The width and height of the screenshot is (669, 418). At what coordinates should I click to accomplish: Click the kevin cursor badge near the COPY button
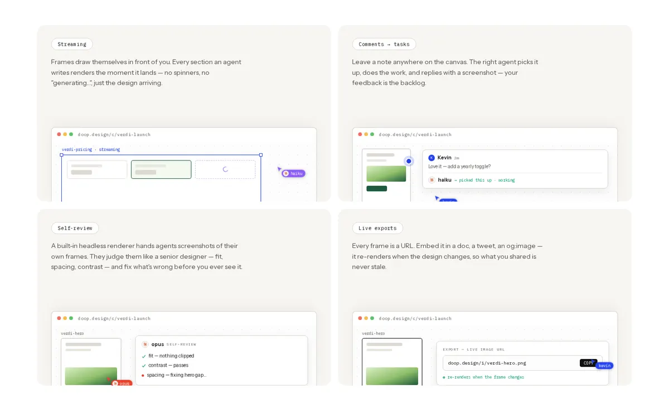(x=604, y=366)
